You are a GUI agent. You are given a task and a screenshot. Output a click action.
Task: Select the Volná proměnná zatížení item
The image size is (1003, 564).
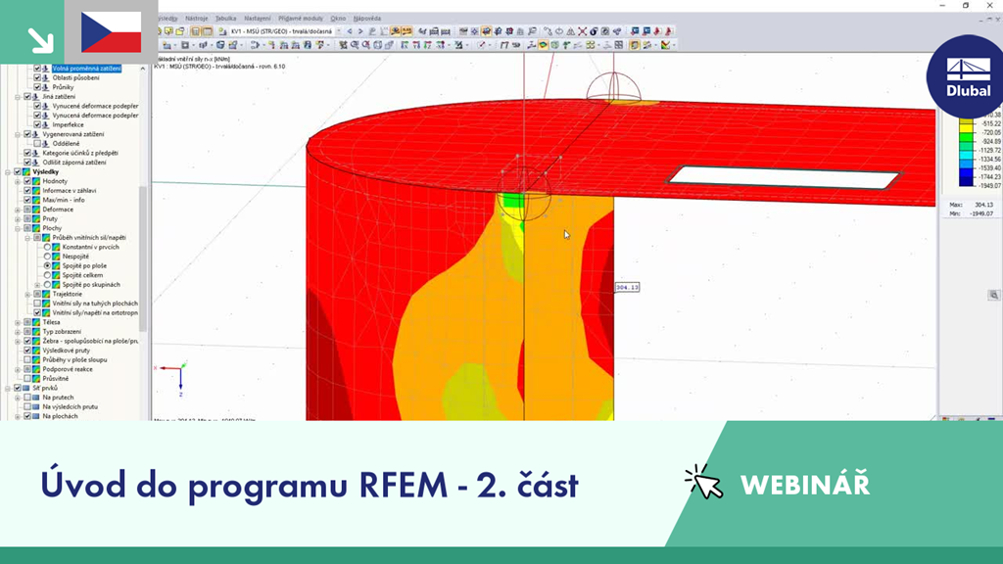pos(86,69)
